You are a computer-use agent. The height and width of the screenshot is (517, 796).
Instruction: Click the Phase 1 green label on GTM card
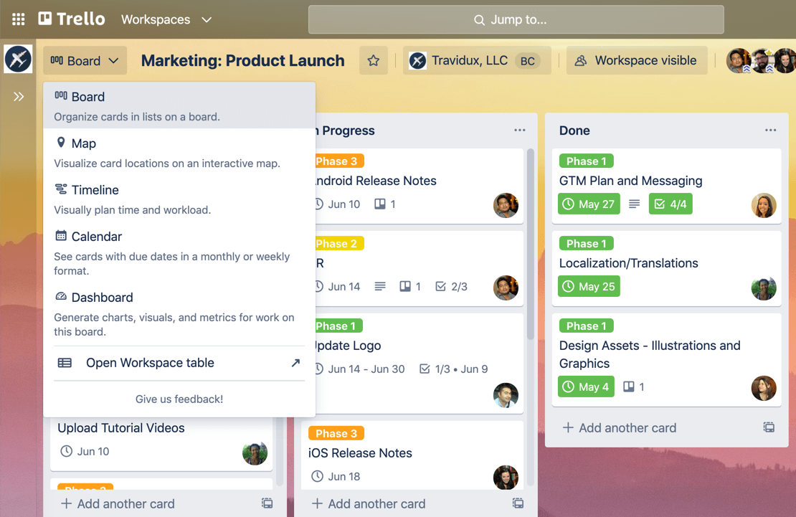click(586, 161)
